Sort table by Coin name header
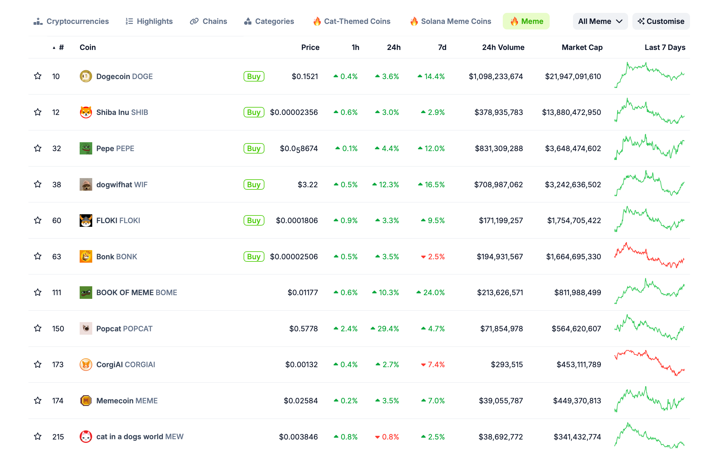 pos(88,48)
